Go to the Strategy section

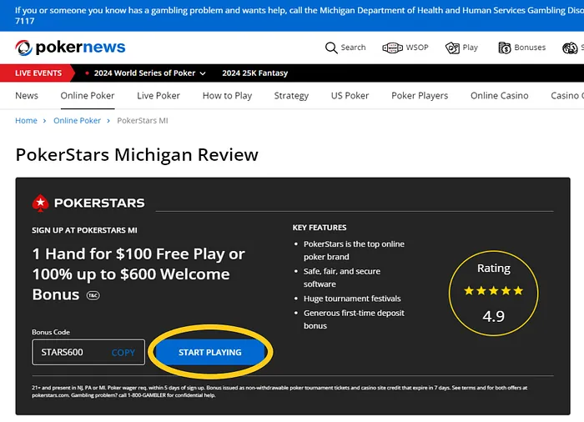pos(291,96)
